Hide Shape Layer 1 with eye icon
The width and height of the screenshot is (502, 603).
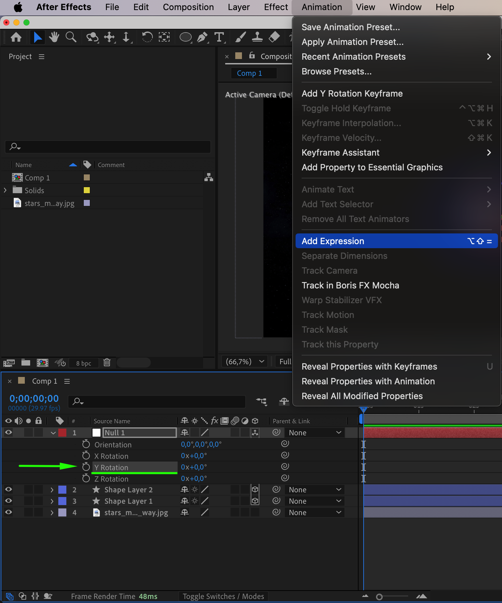click(8, 501)
